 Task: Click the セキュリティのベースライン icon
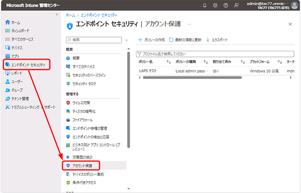coord(68,75)
